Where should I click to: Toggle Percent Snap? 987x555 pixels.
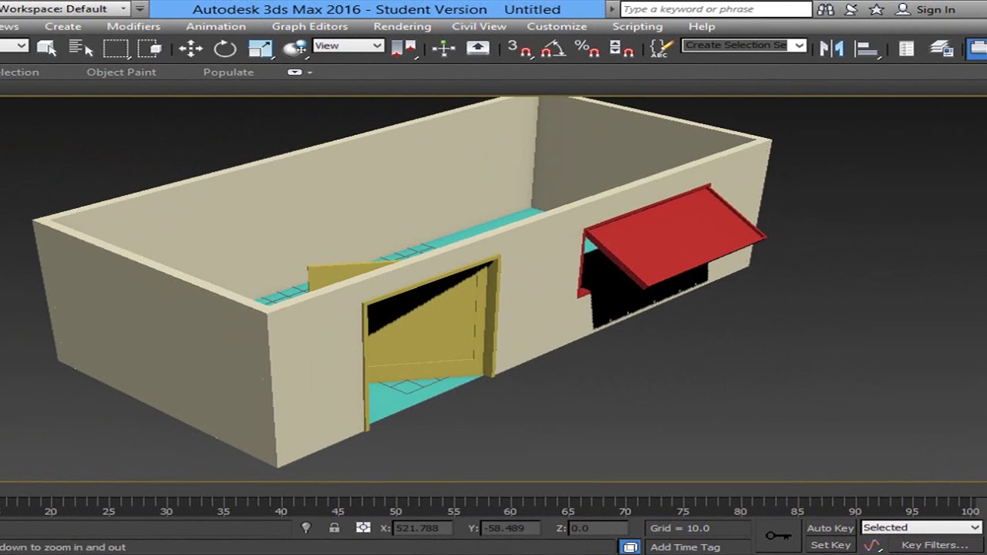(x=587, y=49)
